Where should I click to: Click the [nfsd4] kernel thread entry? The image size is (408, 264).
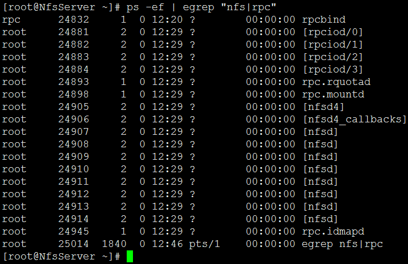point(324,107)
